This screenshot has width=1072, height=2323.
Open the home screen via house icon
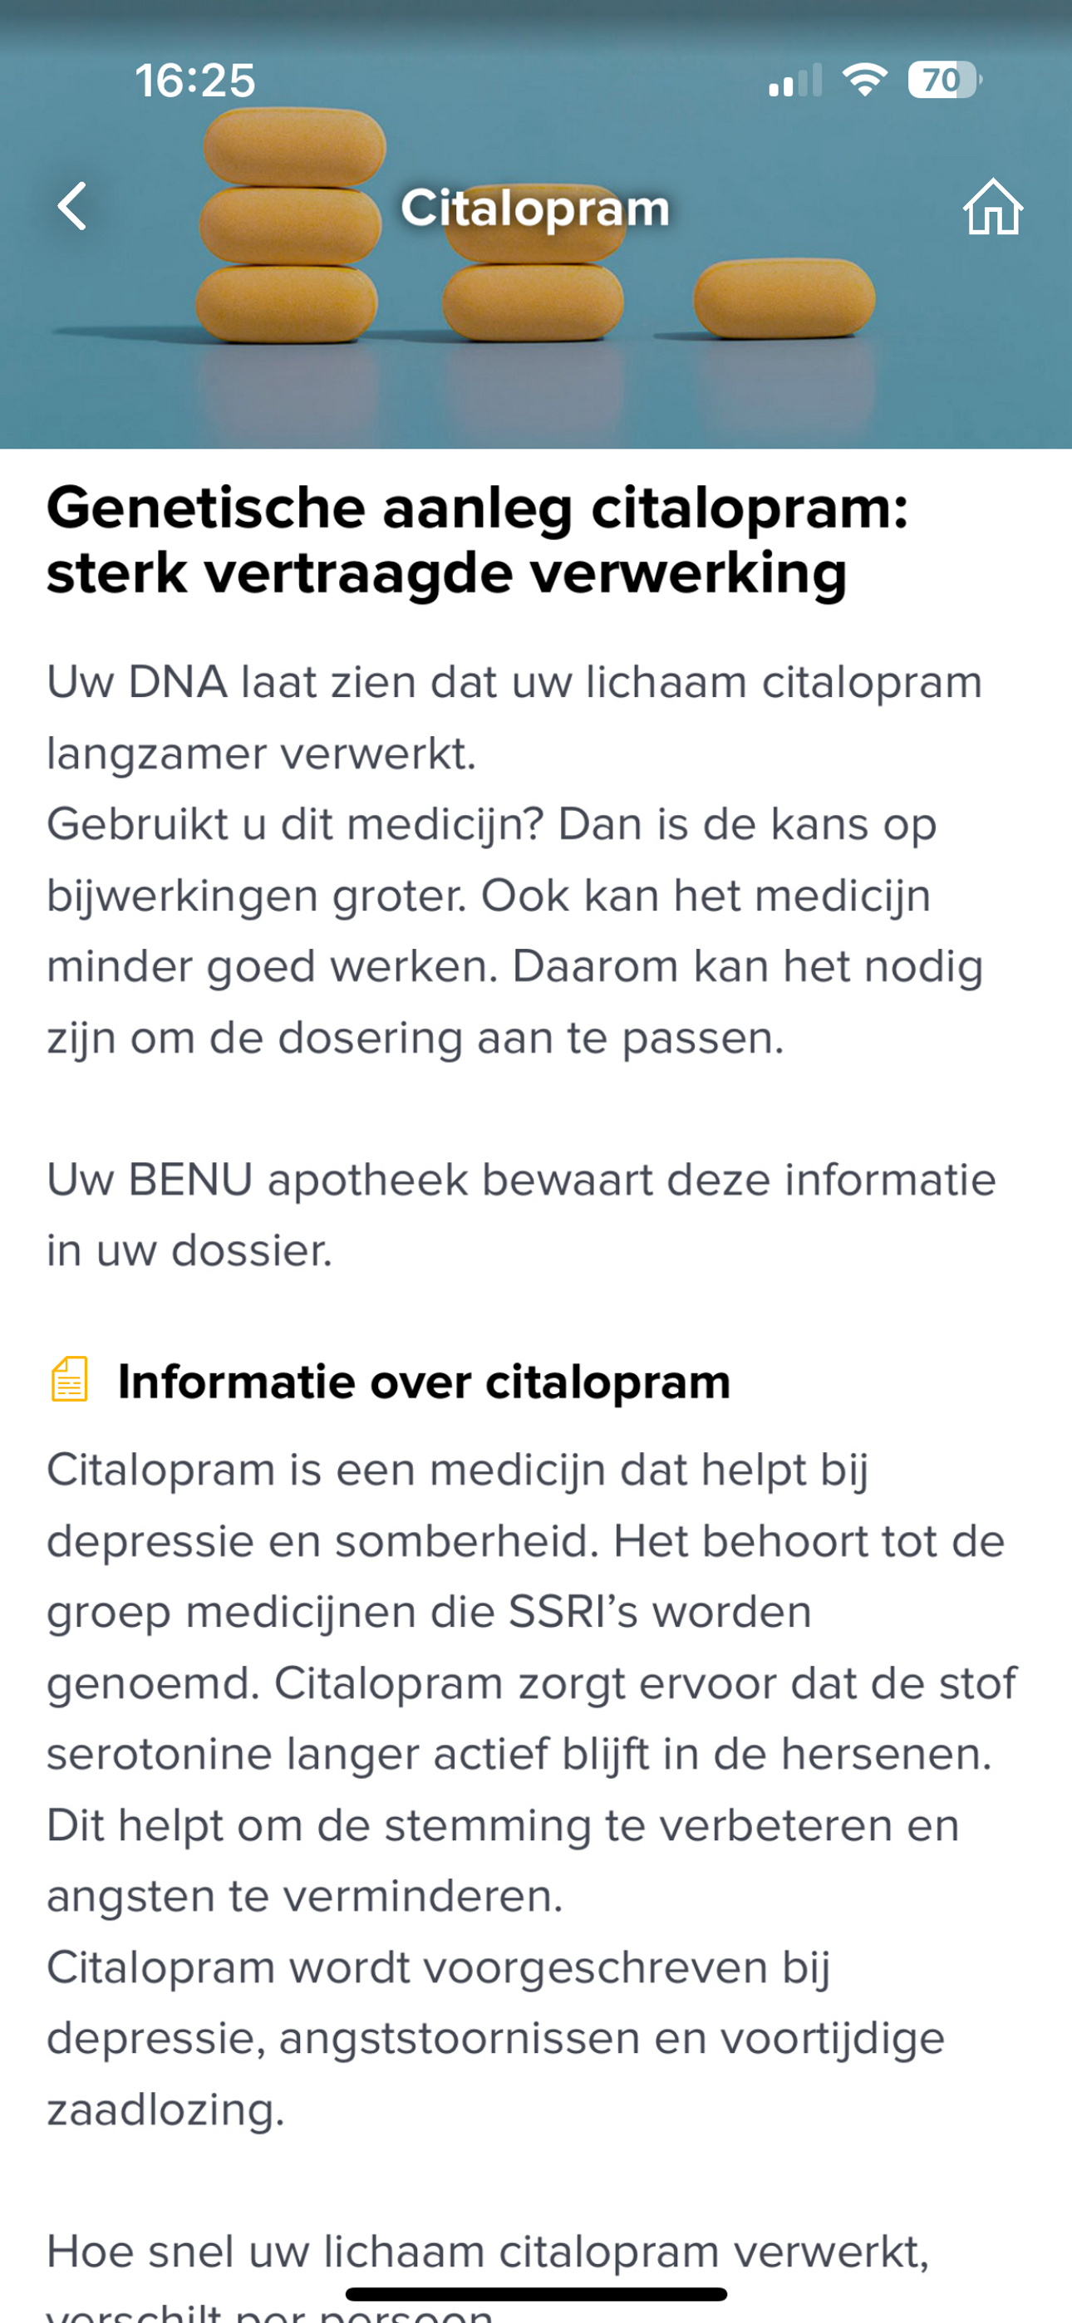[x=992, y=207]
